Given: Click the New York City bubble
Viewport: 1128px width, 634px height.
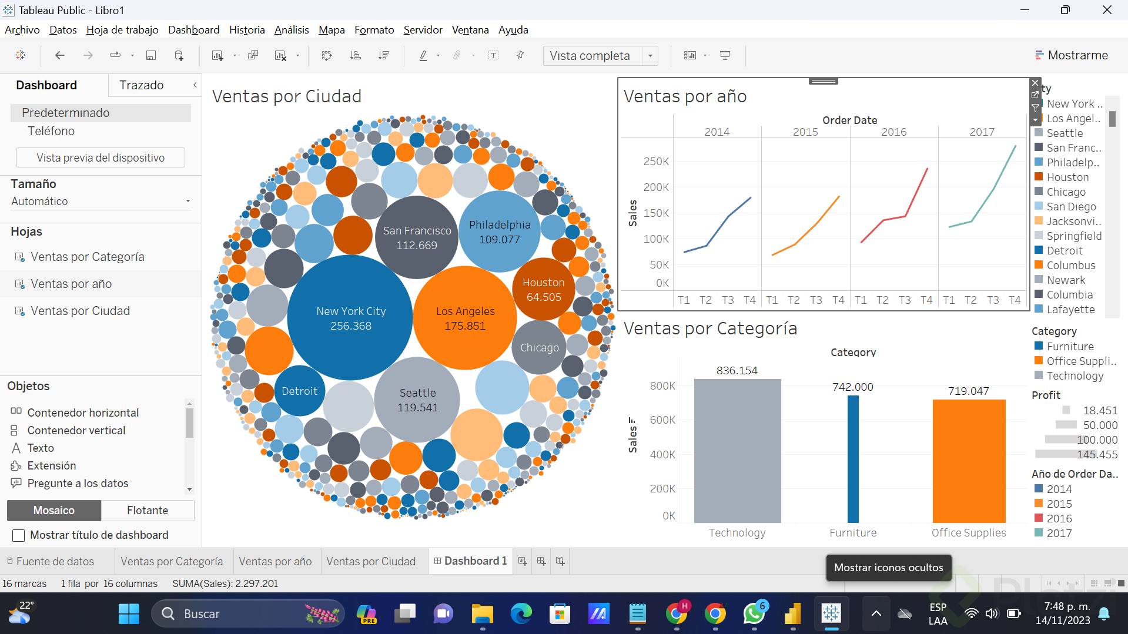Looking at the screenshot, I should tap(350, 318).
